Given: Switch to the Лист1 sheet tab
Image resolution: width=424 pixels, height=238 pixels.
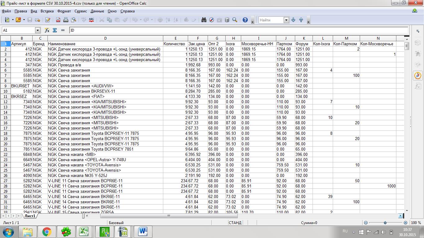Looking at the screenshot, I should [30, 216].
